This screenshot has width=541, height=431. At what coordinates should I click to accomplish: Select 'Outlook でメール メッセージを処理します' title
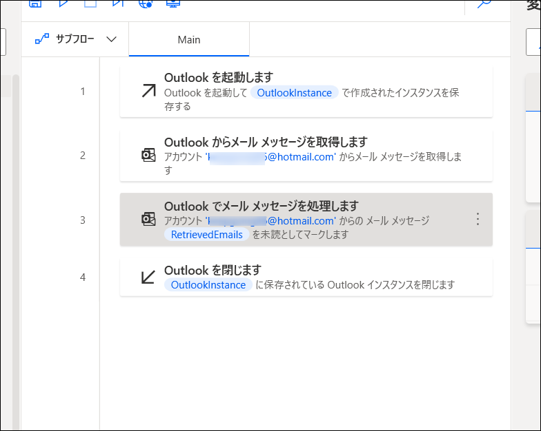262,206
